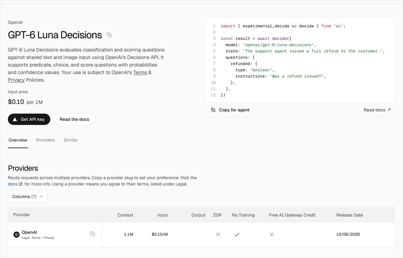The height and width of the screenshot is (258, 403).
Task: Copy the GPT-6 Luna Decisions model name
Action: pyautogui.click(x=109, y=35)
